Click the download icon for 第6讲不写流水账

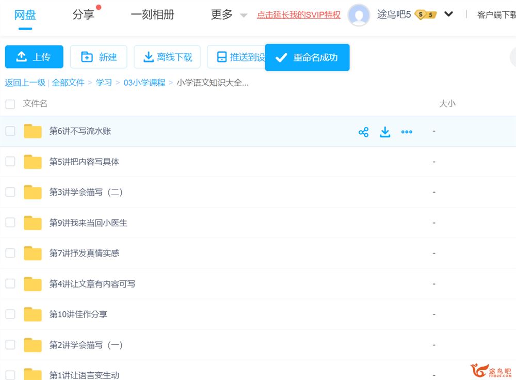click(385, 132)
